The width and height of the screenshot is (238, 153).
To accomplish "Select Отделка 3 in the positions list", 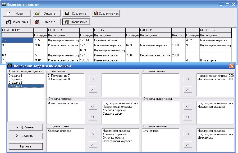I will point(15,83).
